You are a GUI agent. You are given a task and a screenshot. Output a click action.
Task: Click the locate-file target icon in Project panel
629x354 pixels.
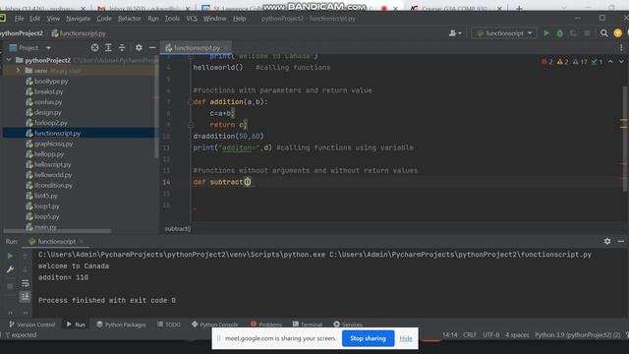[94, 48]
